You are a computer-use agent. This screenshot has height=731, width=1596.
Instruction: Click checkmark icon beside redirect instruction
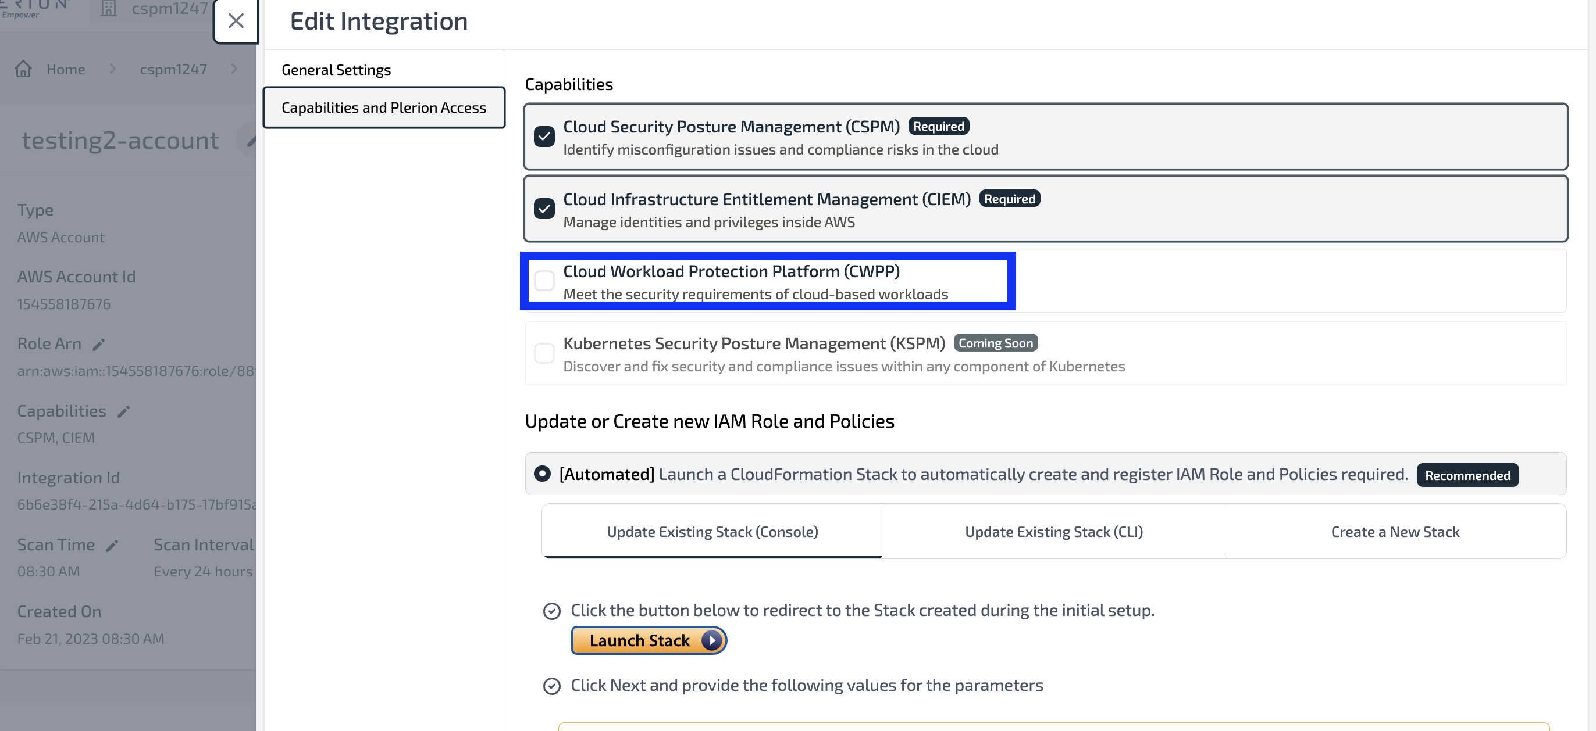click(551, 611)
